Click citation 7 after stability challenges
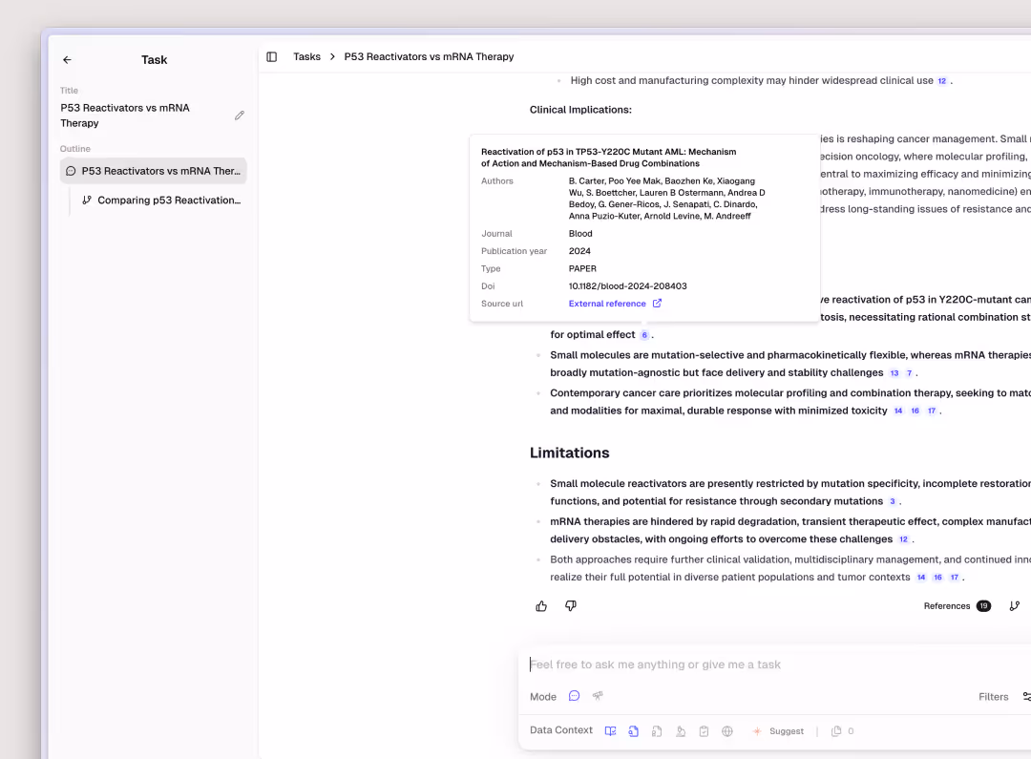This screenshot has width=1031, height=759. tap(910, 373)
